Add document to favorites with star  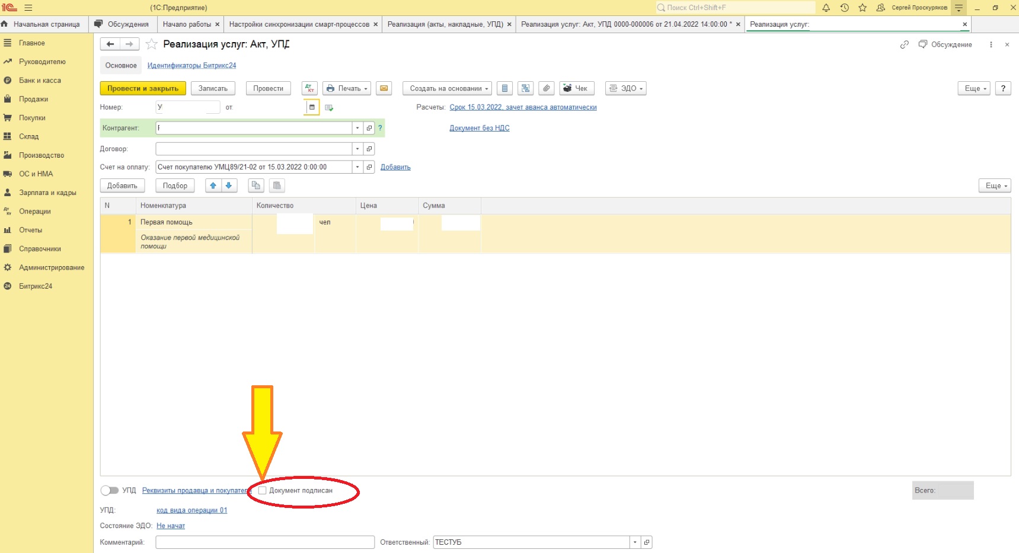pyautogui.click(x=152, y=44)
